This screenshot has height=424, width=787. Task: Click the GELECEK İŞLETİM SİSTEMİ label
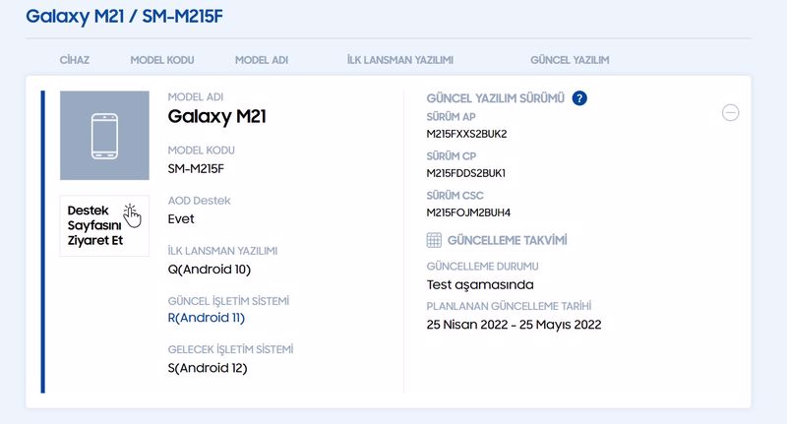point(230,349)
